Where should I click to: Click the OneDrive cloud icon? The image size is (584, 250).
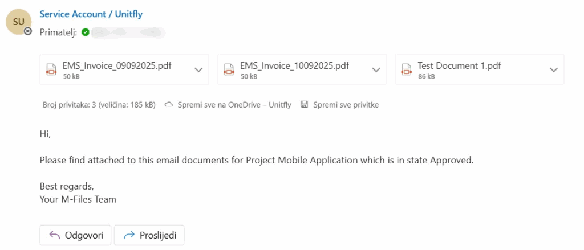point(169,105)
